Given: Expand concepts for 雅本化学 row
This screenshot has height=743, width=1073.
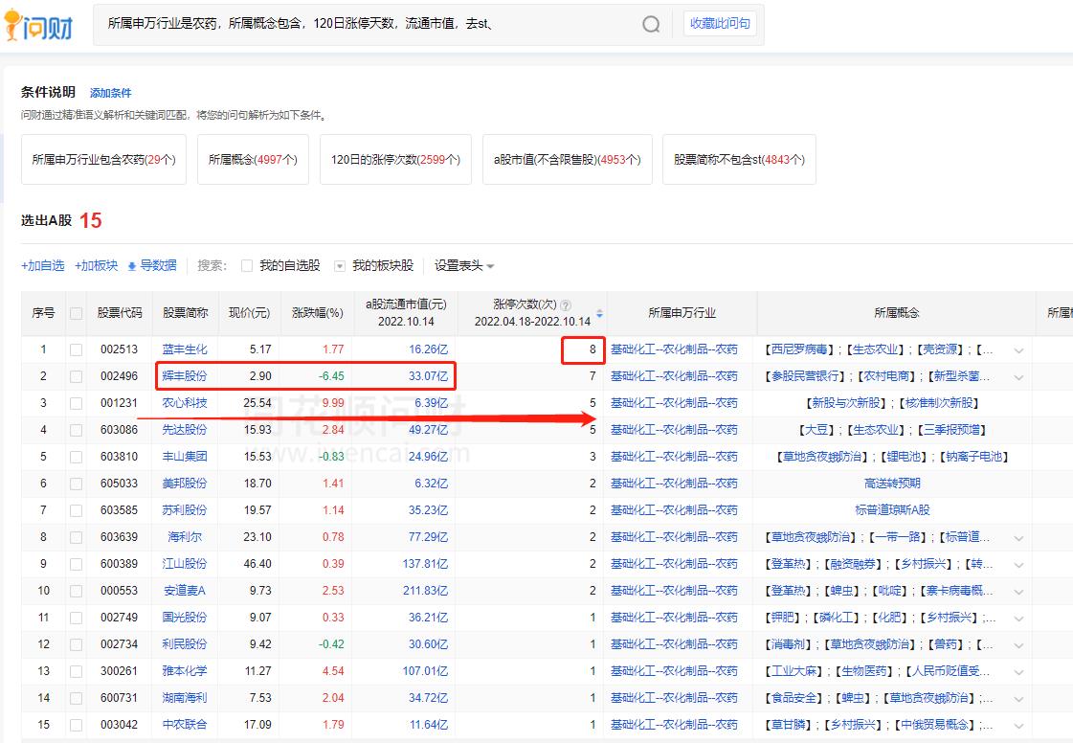Looking at the screenshot, I should coord(1019,672).
